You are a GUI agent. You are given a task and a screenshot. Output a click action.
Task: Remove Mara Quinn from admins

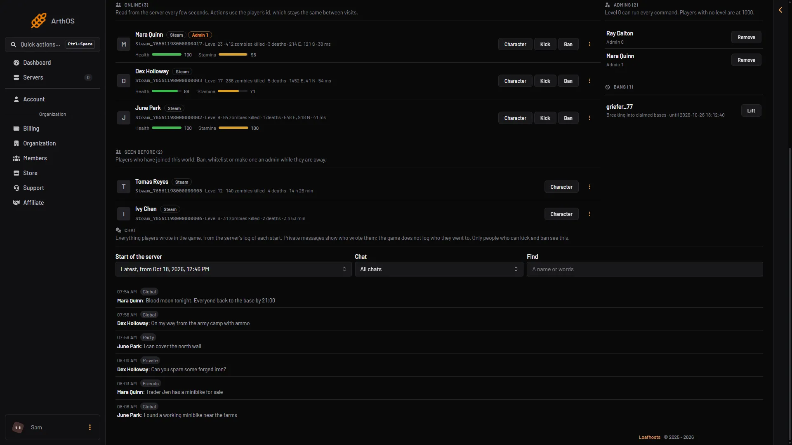pyautogui.click(x=746, y=60)
